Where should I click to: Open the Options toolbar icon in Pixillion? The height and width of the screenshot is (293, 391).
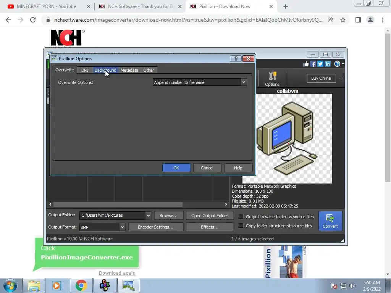pos(272,79)
